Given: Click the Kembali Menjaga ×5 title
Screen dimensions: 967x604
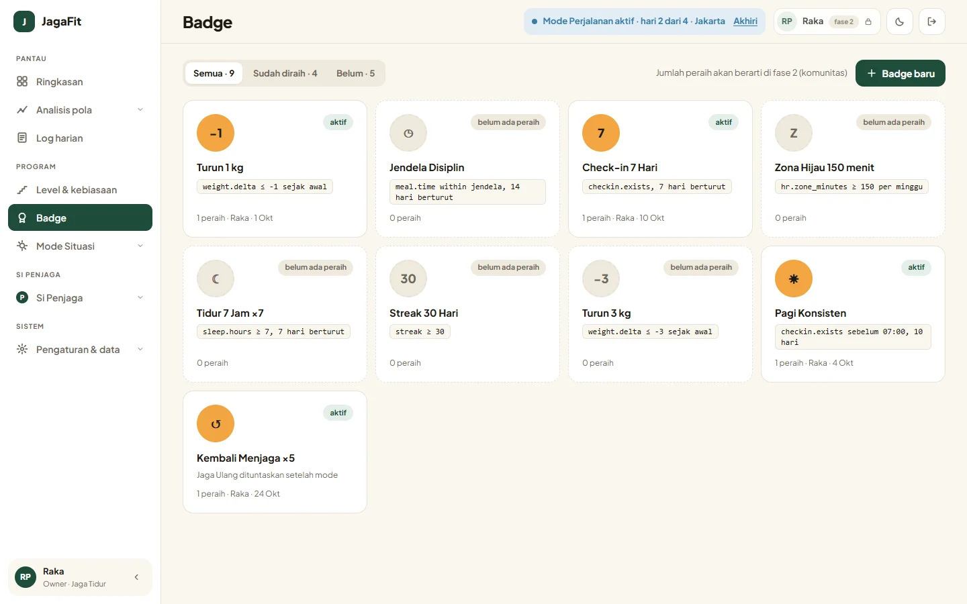Looking at the screenshot, I should click(246, 458).
